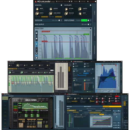Click the Depth knob in MDrumLeveler
Viewport: 130px width, 130px height.
37,14
